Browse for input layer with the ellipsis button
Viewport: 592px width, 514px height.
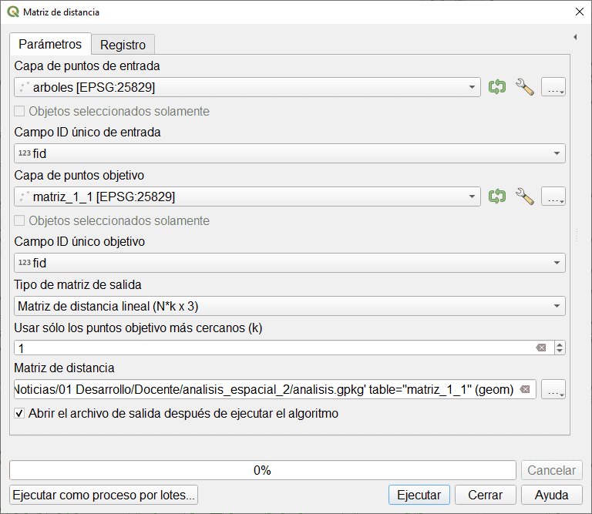coord(553,87)
